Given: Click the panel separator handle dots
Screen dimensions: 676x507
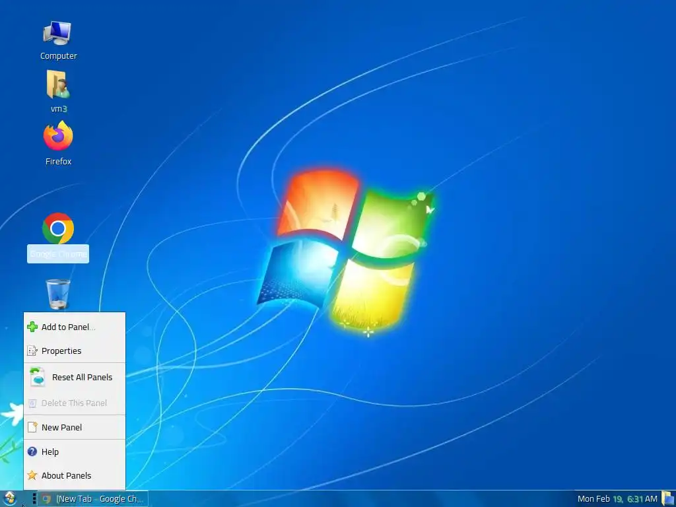Looking at the screenshot, I should 34,499.
